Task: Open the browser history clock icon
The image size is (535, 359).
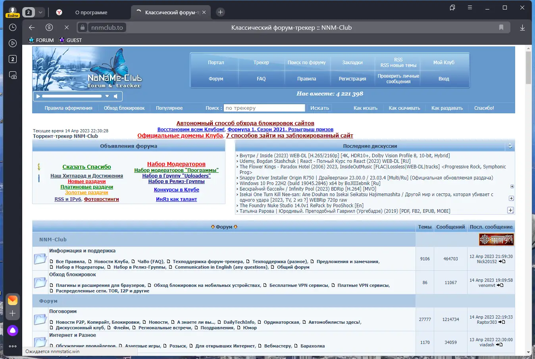Action: (13, 27)
